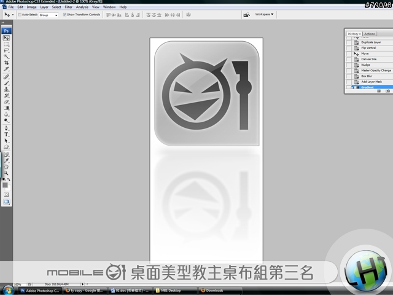This screenshot has width=393, height=295.
Task: Set history brush source for Flip Vertical
Action: (x=349, y=48)
